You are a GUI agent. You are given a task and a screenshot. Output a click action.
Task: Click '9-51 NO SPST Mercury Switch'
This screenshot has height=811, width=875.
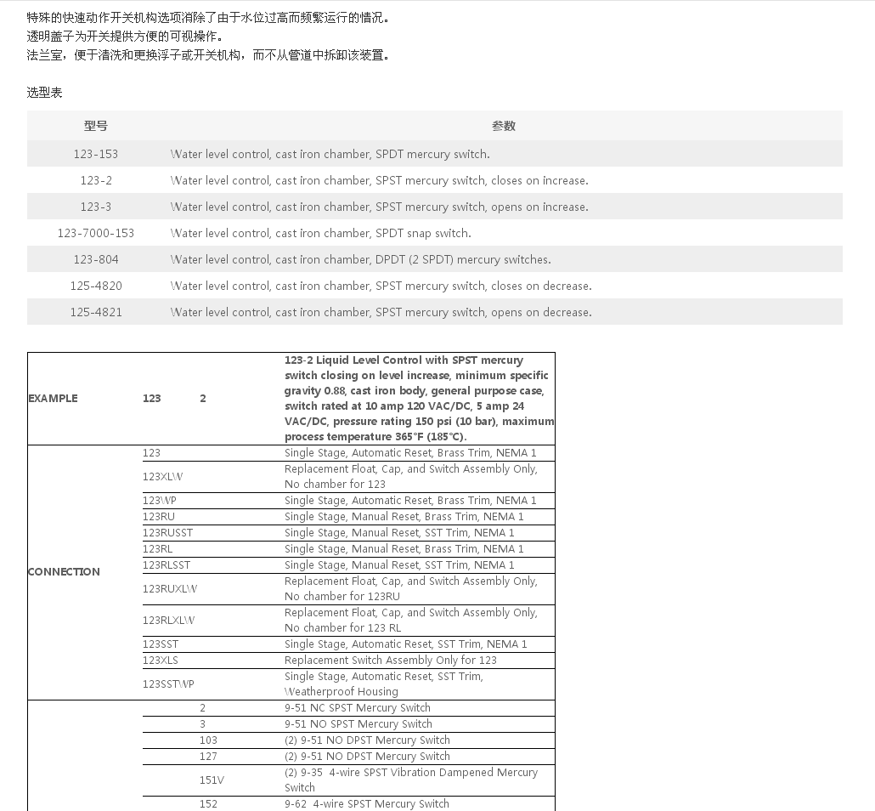click(358, 723)
